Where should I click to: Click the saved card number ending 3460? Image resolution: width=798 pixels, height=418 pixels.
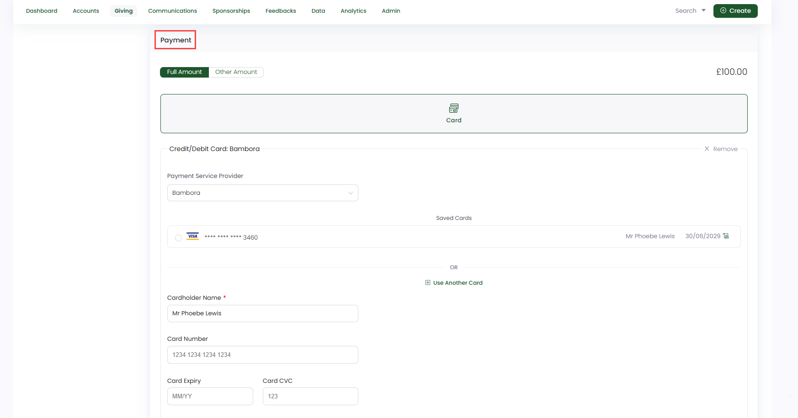coord(231,237)
